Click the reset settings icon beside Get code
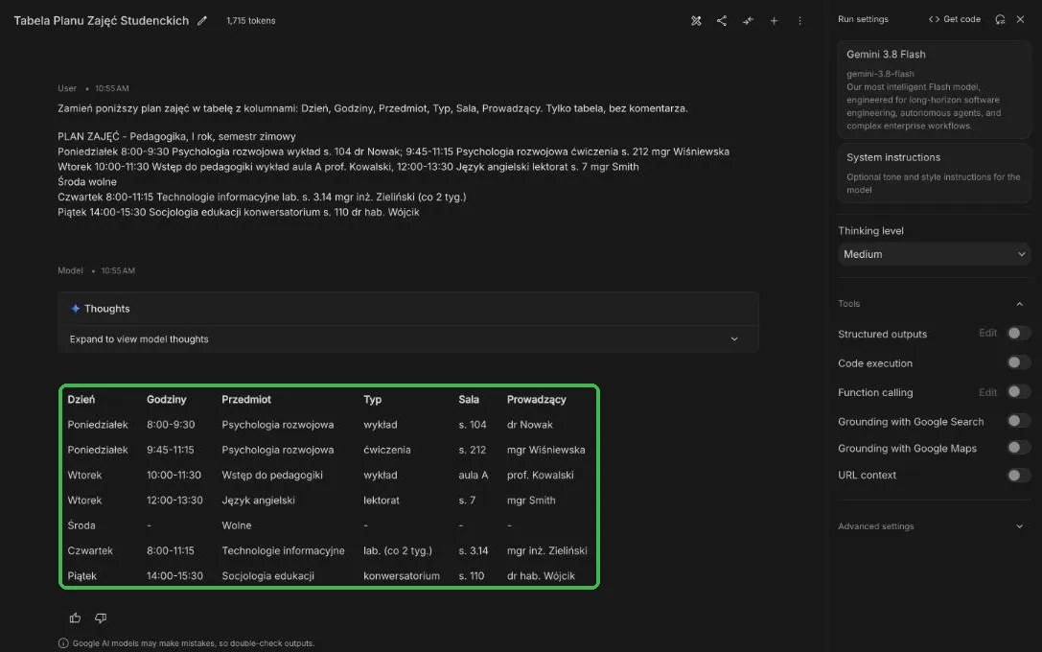The width and height of the screenshot is (1042, 652). click(1000, 19)
